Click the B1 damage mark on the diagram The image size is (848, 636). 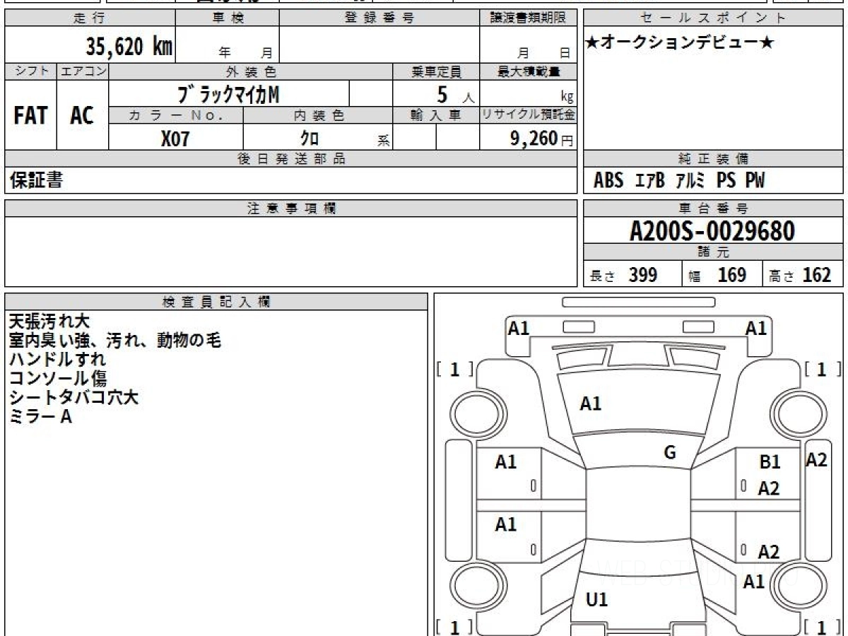(770, 462)
